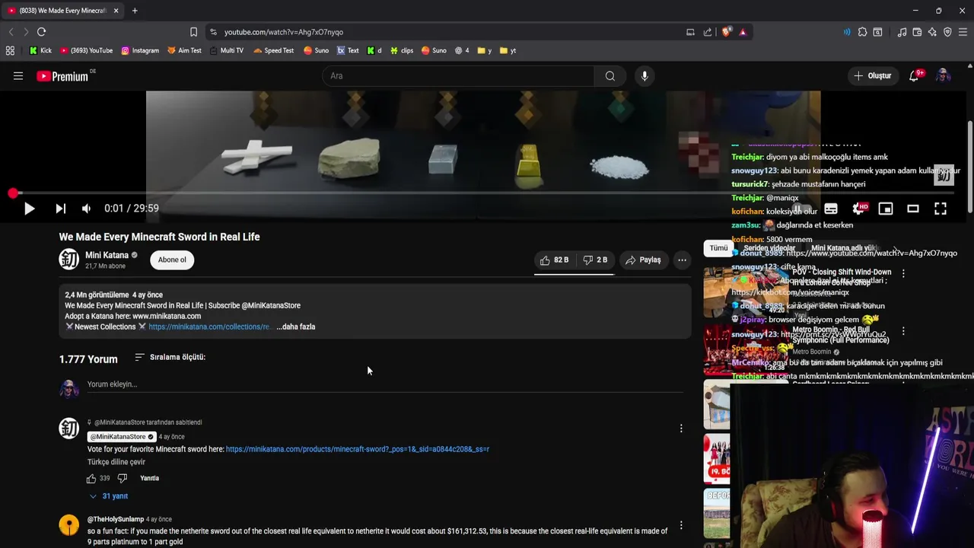Reply to pinned comment with Yanıtla
The width and height of the screenshot is (974, 548).
(x=149, y=479)
